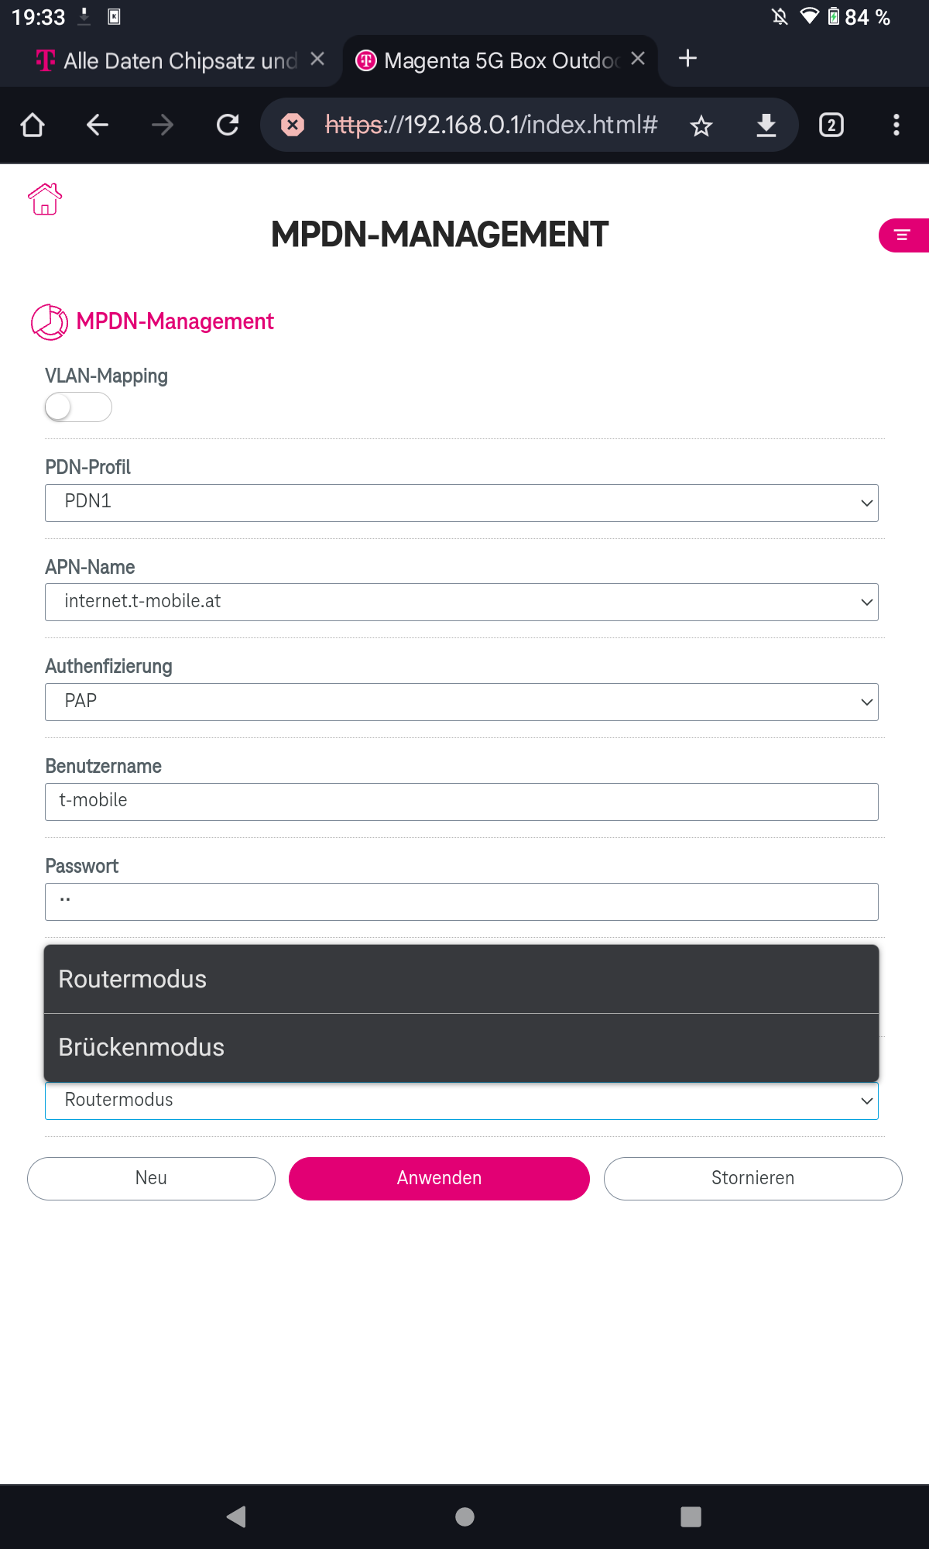Open the APN-Name dropdown

(461, 602)
